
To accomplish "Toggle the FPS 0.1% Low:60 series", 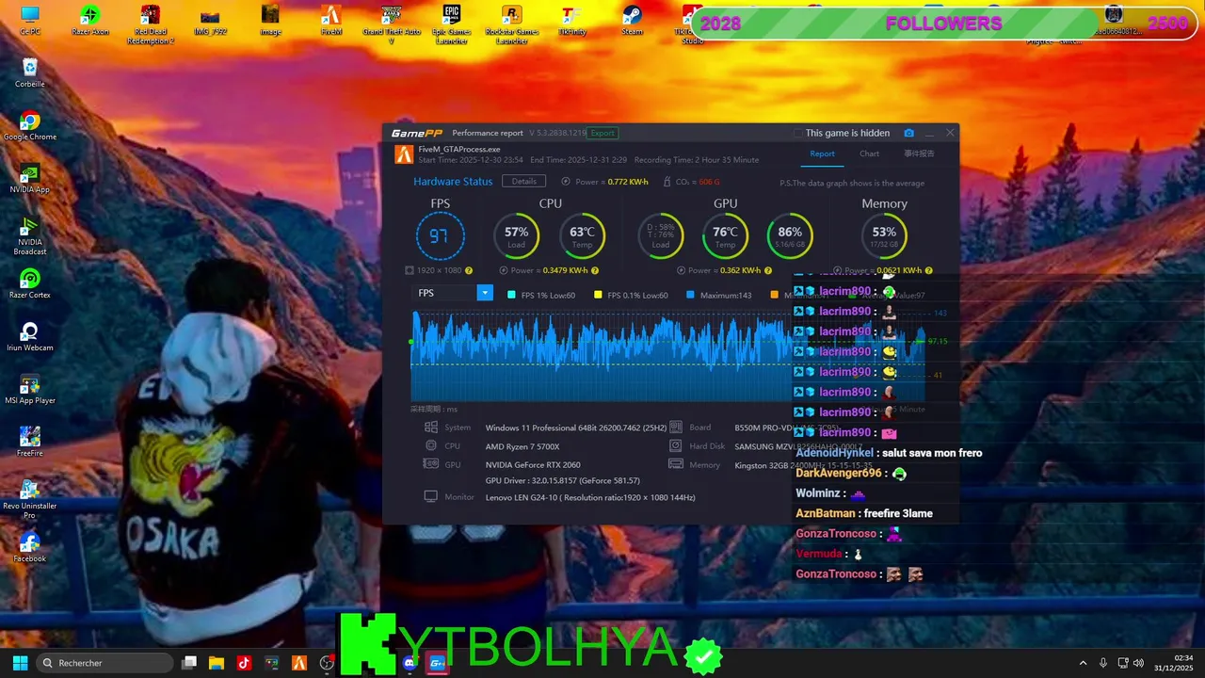I will tap(631, 295).
